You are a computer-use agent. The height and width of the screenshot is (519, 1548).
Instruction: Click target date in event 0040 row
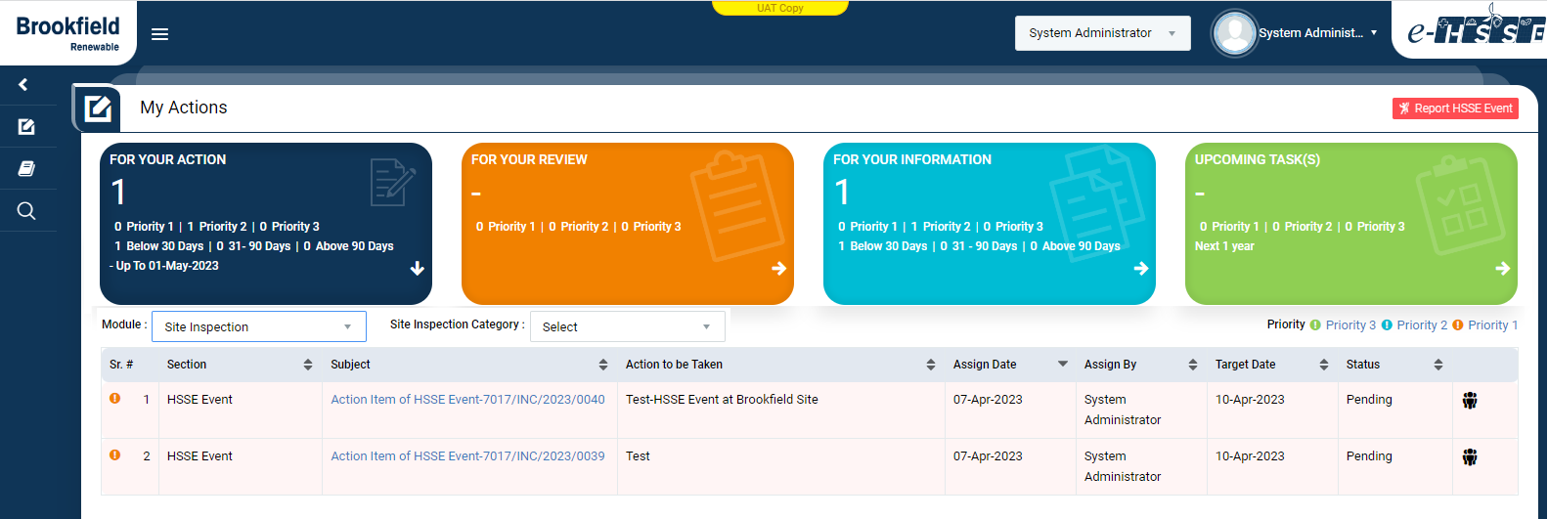[1250, 400]
